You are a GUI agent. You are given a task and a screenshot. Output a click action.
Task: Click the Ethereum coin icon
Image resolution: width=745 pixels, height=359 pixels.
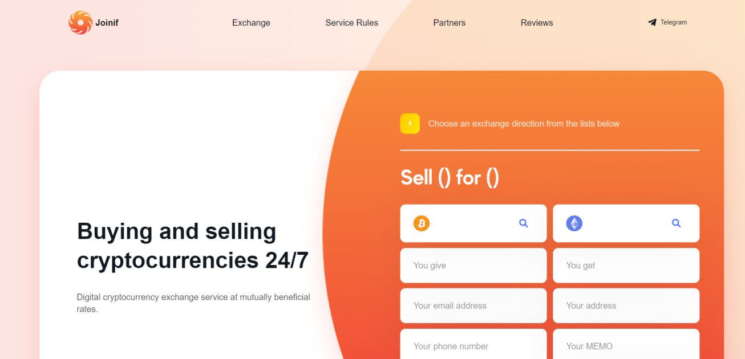pos(574,223)
